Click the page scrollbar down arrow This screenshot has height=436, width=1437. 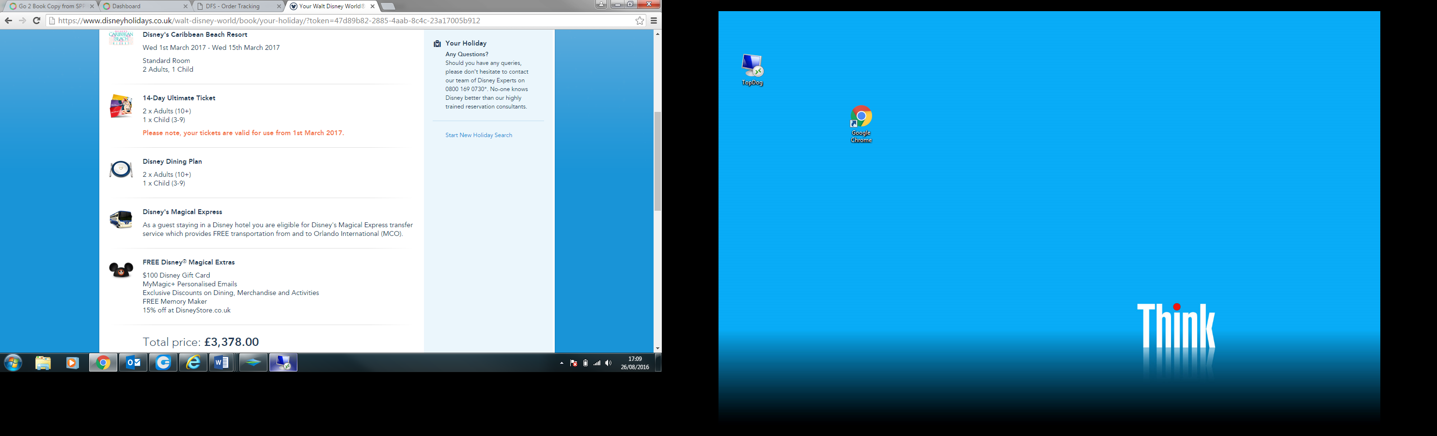[657, 348]
